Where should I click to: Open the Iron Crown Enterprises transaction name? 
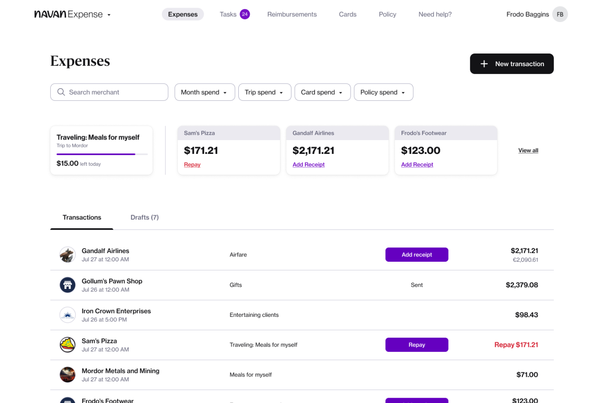[x=116, y=311]
